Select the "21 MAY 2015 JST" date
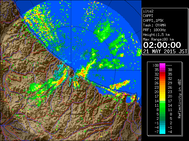Viewport: 189px width, 141px height. tap(165, 51)
